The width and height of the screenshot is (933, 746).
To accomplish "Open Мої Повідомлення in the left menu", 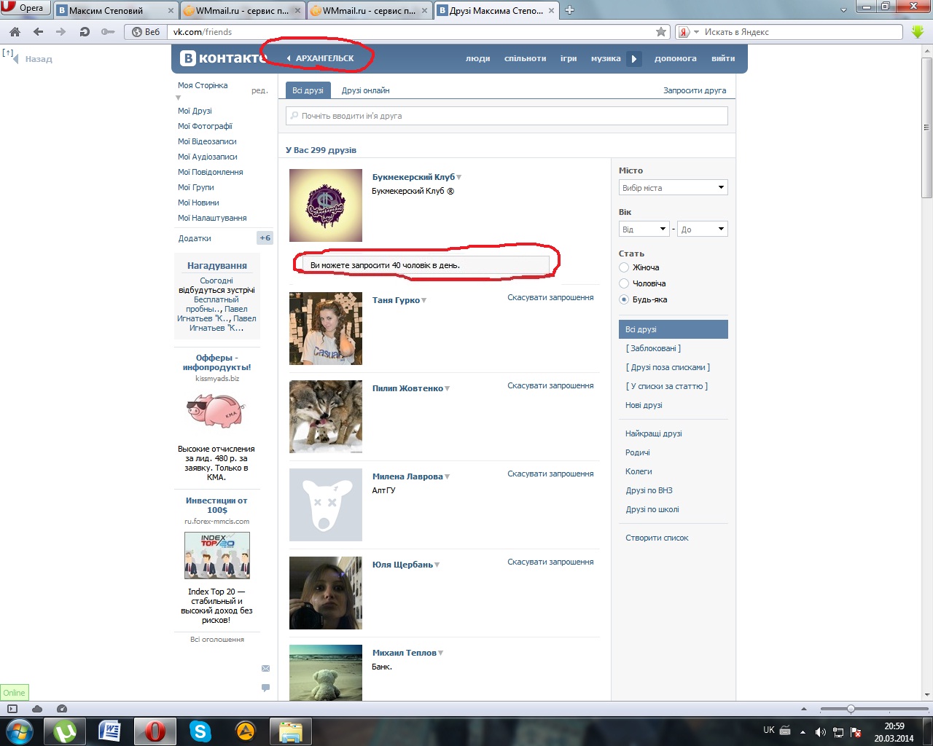I will [x=211, y=172].
